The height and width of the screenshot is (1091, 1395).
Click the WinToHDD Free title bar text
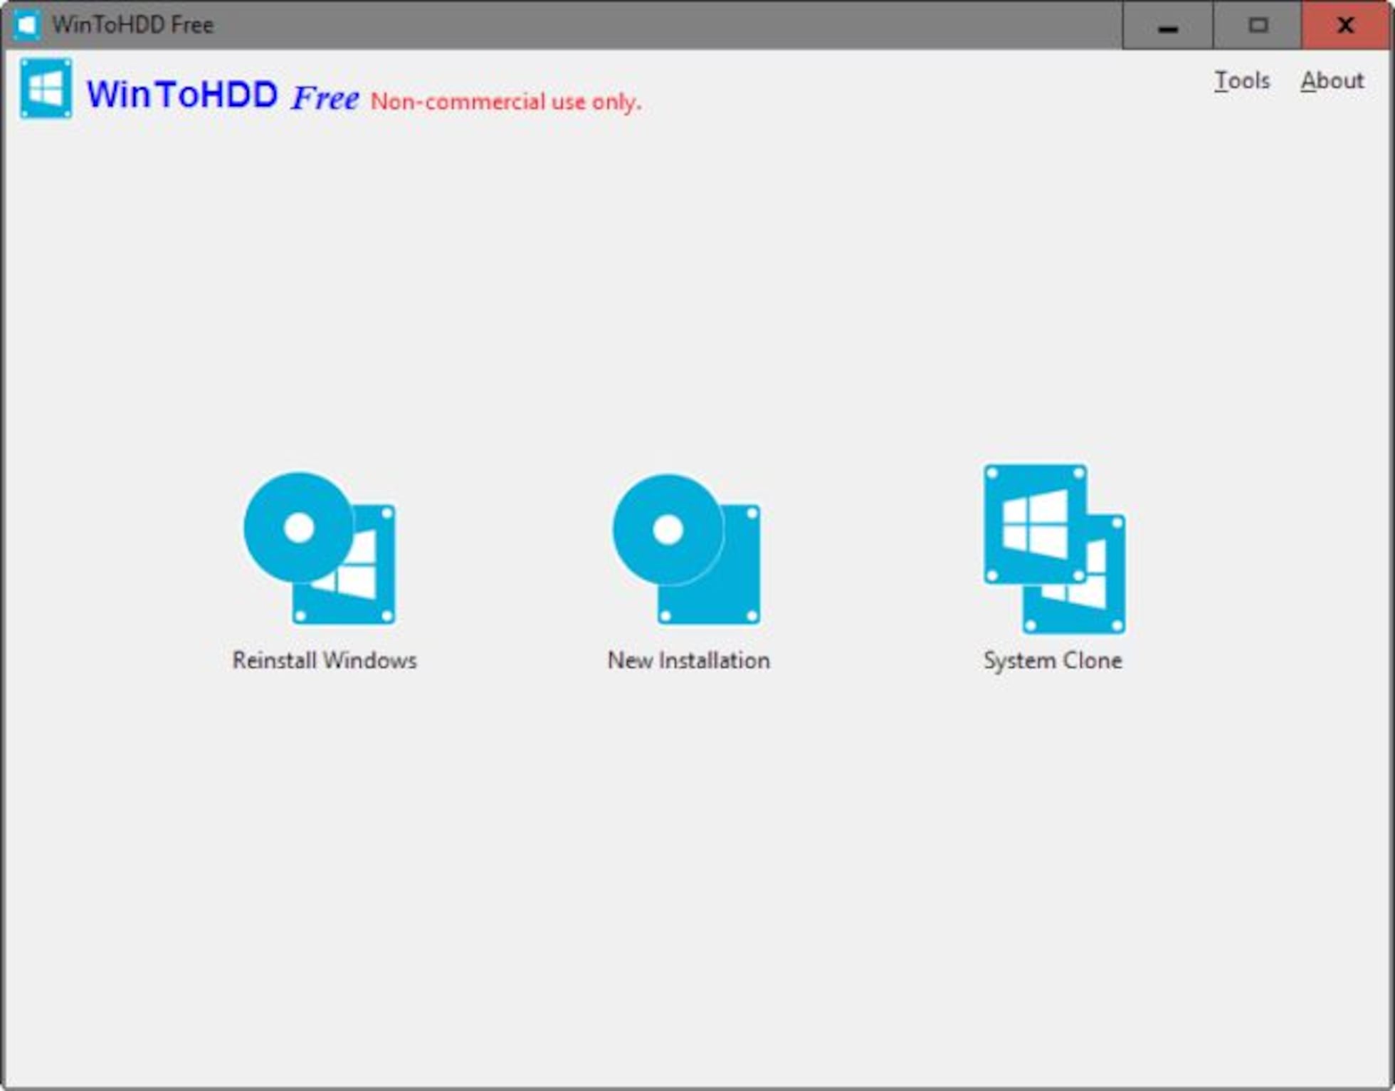coord(133,25)
